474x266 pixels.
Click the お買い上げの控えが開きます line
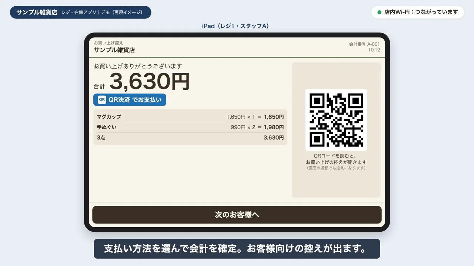pos(336,162)
